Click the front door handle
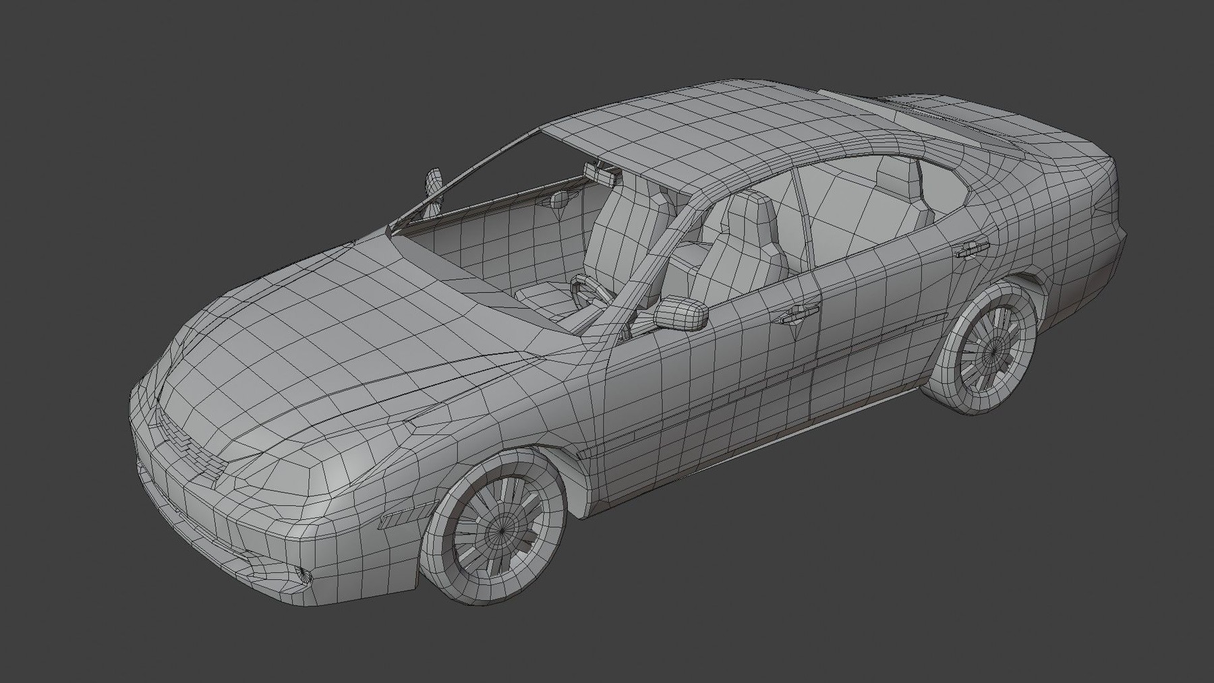The image size is (1214, 683). [x=798, y=314]
